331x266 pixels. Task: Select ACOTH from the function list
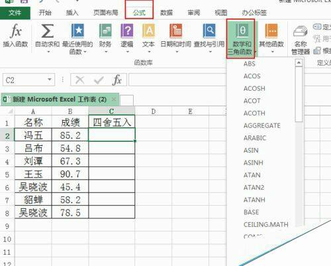click(x=254, y=113)
